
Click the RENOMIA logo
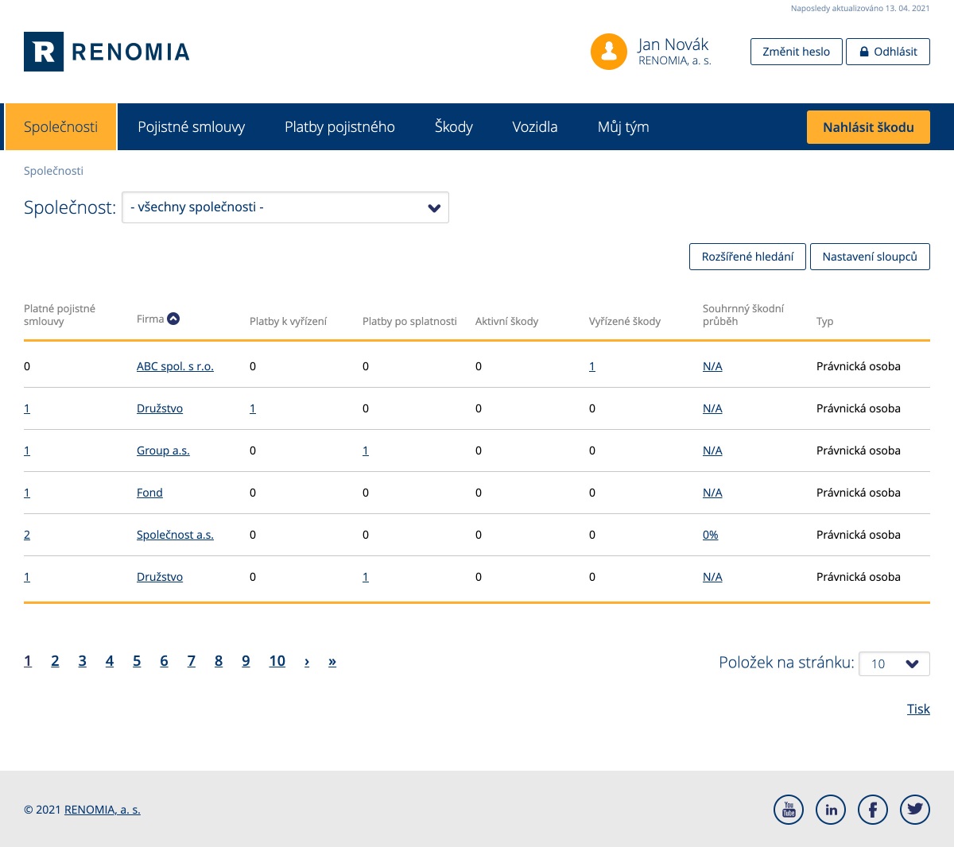coord(107,52)
